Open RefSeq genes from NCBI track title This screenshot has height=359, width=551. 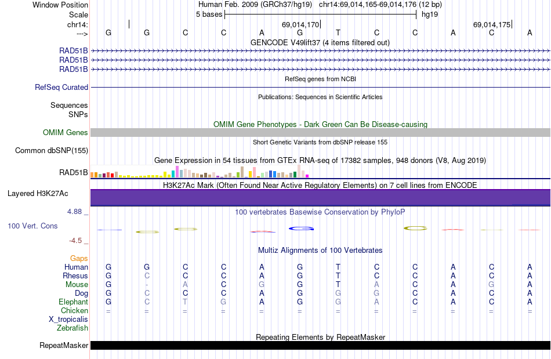coord(320,79)
